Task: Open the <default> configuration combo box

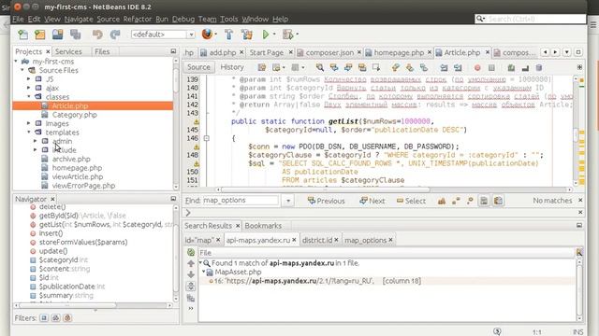Action: pyautogui.click(x=163, y=35)
